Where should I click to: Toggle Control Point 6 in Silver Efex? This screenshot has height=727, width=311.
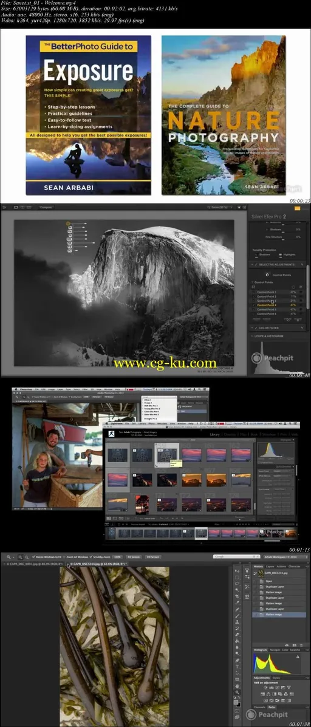click(x=253, y=314)
